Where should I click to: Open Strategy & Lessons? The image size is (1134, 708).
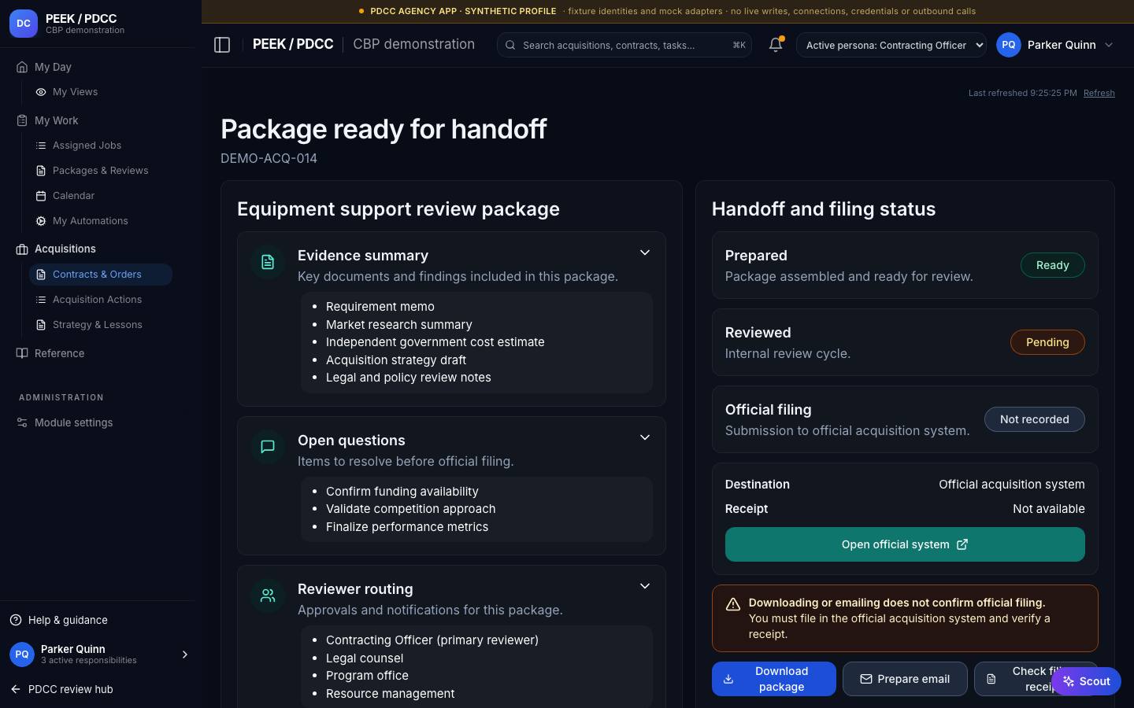point(101,325)
